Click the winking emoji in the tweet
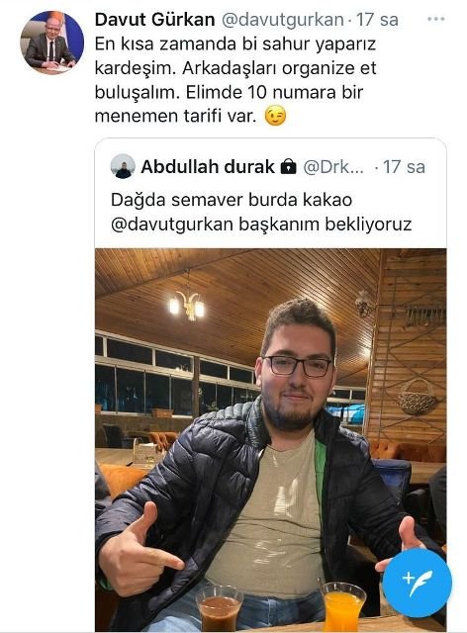 click(275, 116)
